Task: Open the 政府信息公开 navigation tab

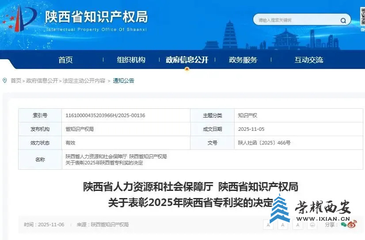Action: pyautogui.click(x=186, y=60)
